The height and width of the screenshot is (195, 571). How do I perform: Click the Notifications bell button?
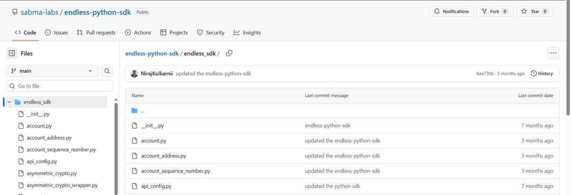pyautogui.click(x=451, y=11)
